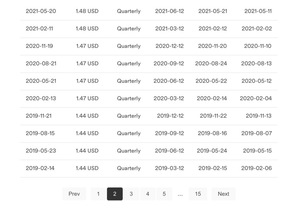This screenshot has width=288, height=201.
Task: Click the Quarterly cell in the 2020-08-21 row
Action: (129, 64)
